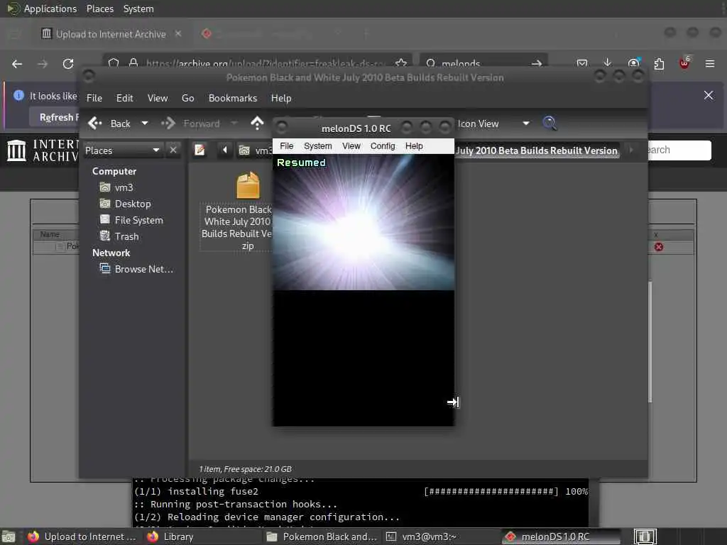Open the System panel menu

tap(138, 9)
